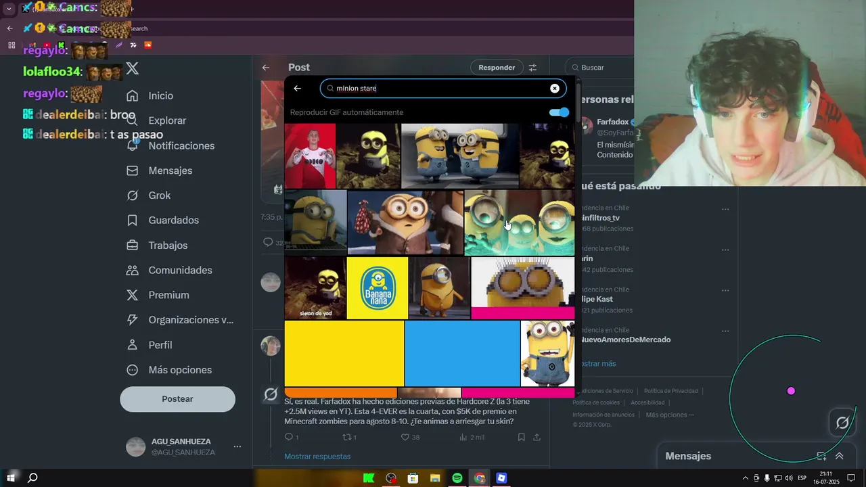Click the Perfil person icon

[133, 345]
